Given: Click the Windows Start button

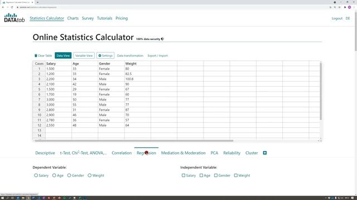Looking at the screenshot, I should tap(2, 198).
